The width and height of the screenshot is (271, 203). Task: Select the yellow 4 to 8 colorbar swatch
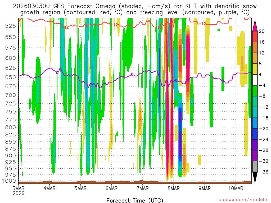(255, 69)
